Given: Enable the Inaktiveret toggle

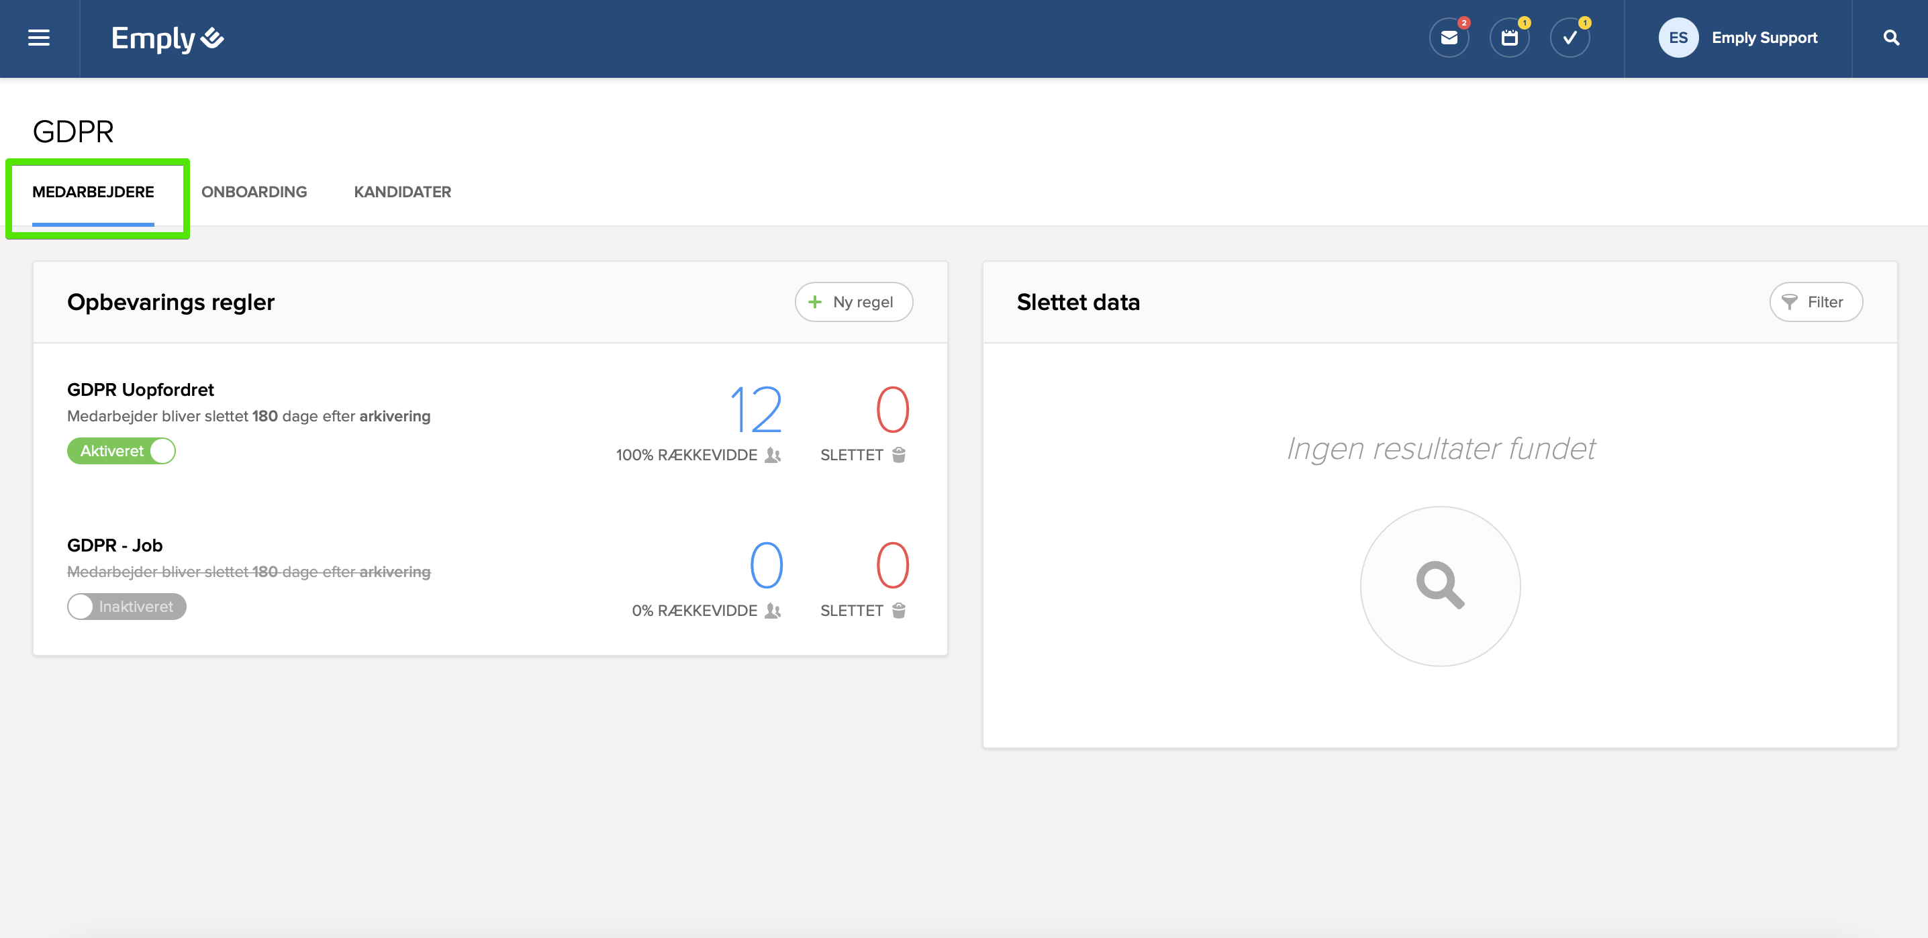Looking at the screenshot, I should (x=126, y=607).
